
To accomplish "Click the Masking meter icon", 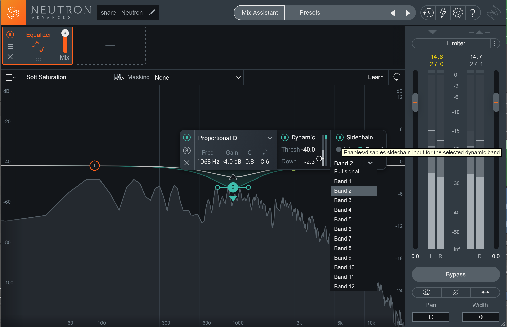I will pyautogui.click(x=119, y=77).
